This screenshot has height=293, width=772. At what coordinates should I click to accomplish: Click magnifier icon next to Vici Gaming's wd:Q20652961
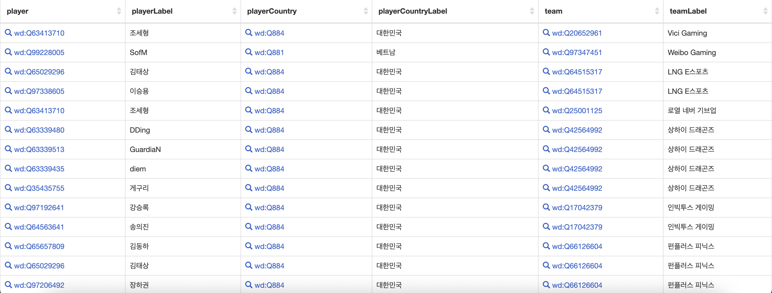coord(546,33)
